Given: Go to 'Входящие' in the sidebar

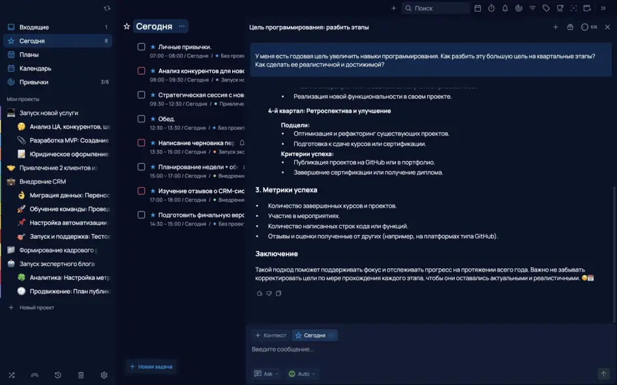Looking at the screenshot, I should tap(34, 27).
